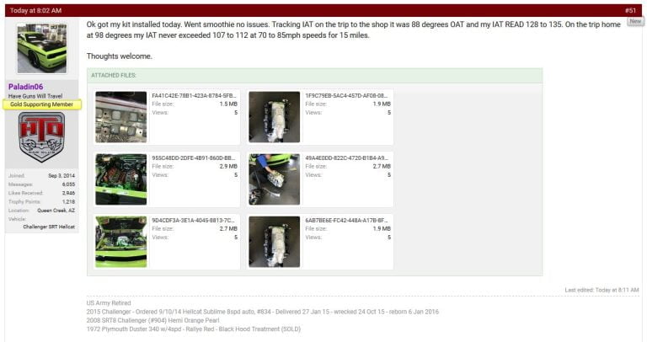
Task: Click the FA41C42E-78B1 file name link
Action: click(x=194, y=96)
